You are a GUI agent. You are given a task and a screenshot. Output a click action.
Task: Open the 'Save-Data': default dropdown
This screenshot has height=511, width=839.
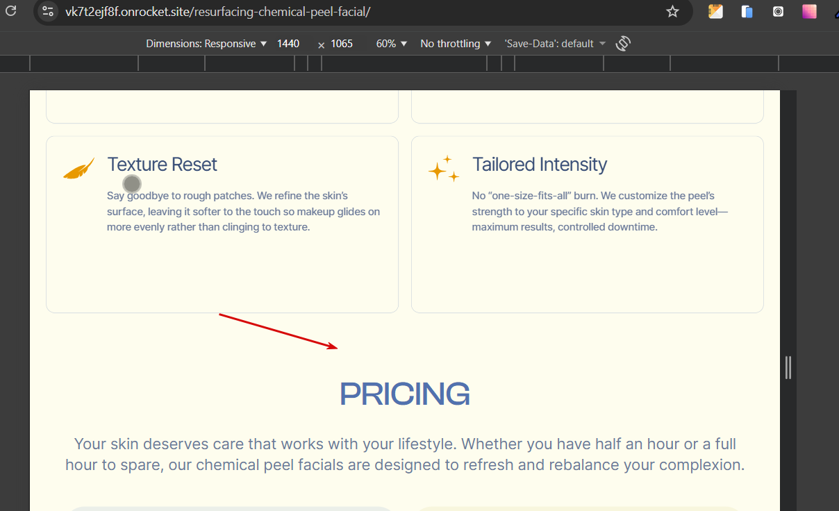point(555,44)
